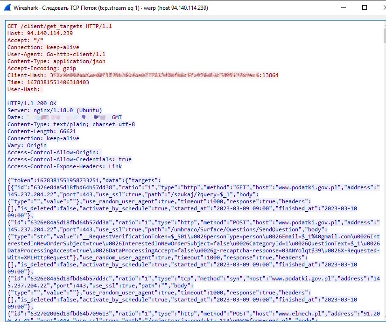The height and width of the screenshot is (322, 386).
Task: Maximize the Wireshark stream window
Action: [x=365, y=8]
